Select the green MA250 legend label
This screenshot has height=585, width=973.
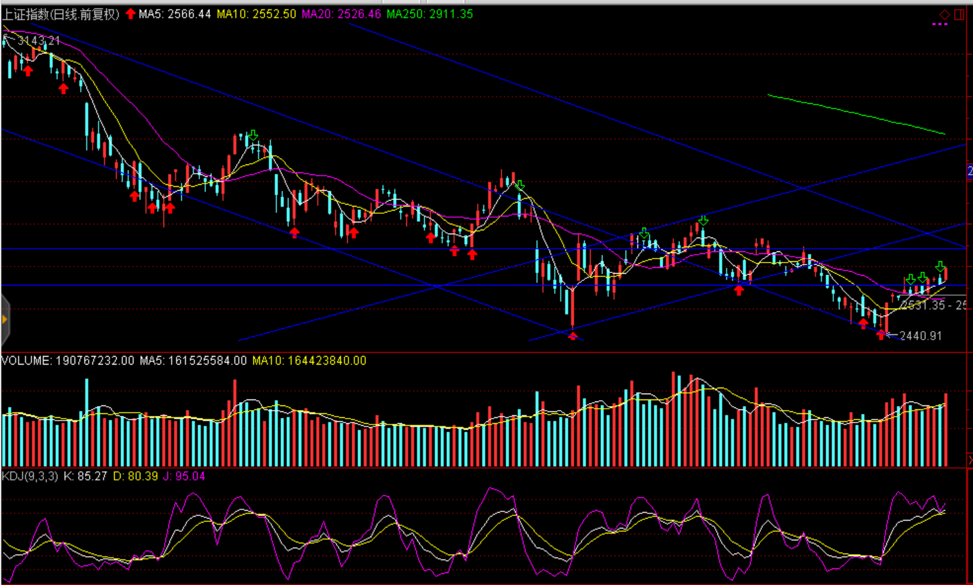pos(429,14)
